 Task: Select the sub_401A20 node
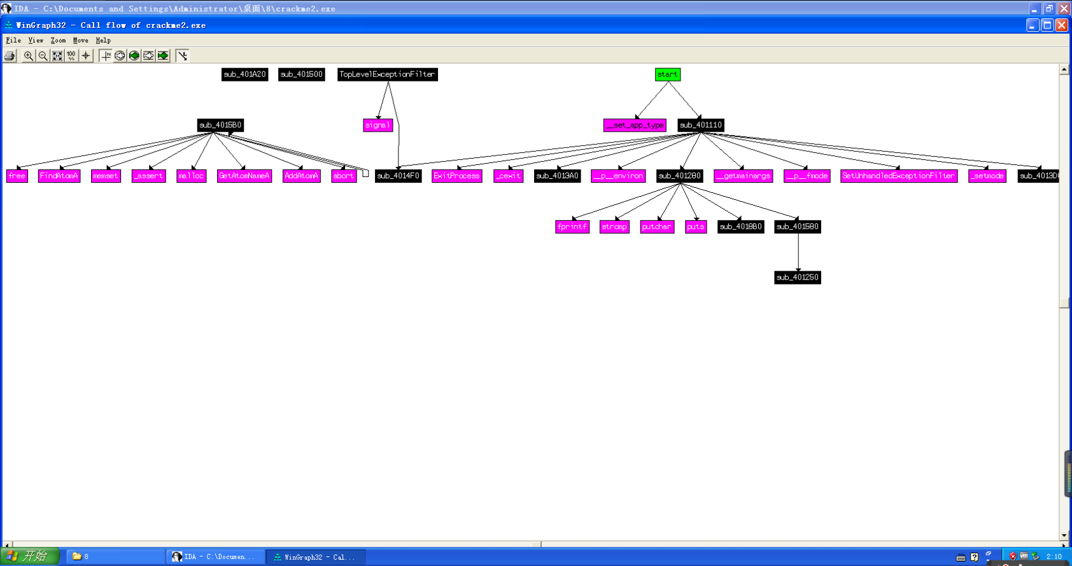pyautogui.click(x=245, y=74)
